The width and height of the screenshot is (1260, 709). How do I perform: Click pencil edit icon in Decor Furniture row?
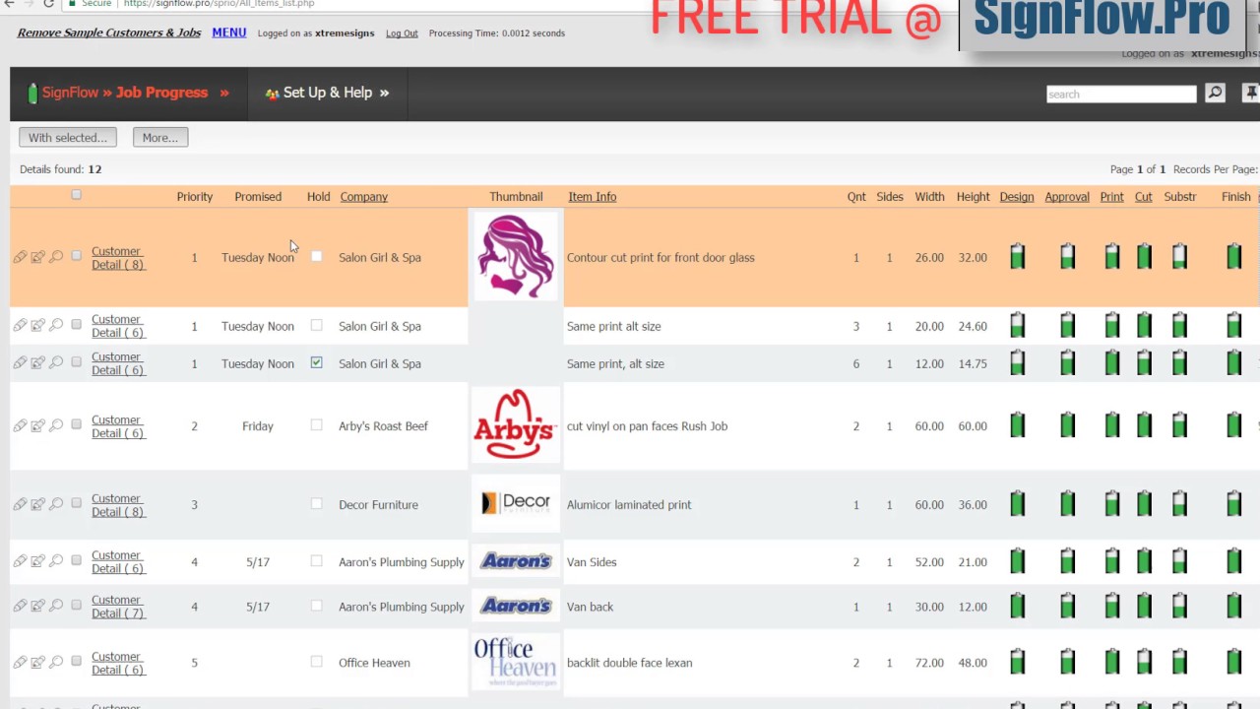click(x=20, y=504)
